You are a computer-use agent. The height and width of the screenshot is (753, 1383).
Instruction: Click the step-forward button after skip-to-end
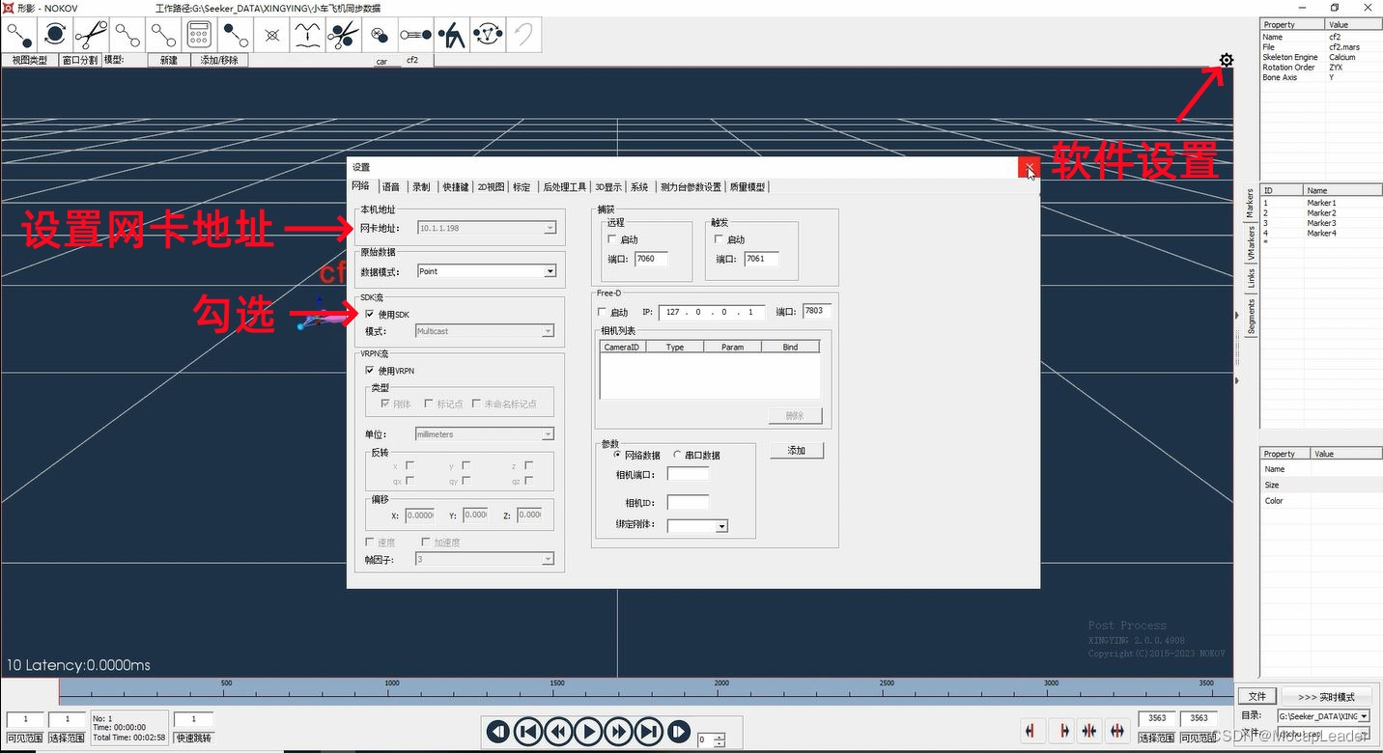coord(679,732)
